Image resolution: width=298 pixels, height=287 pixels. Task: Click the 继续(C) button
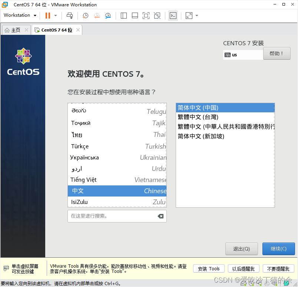(x=279, y=249)
